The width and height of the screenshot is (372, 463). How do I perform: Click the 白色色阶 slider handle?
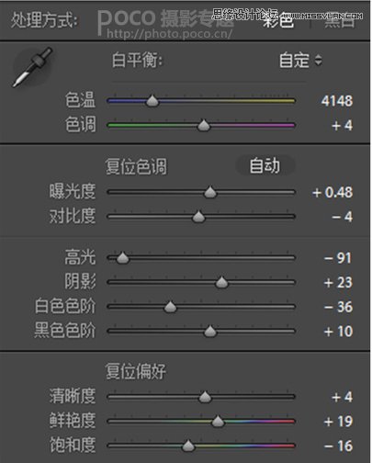click(x=170, y=307)
